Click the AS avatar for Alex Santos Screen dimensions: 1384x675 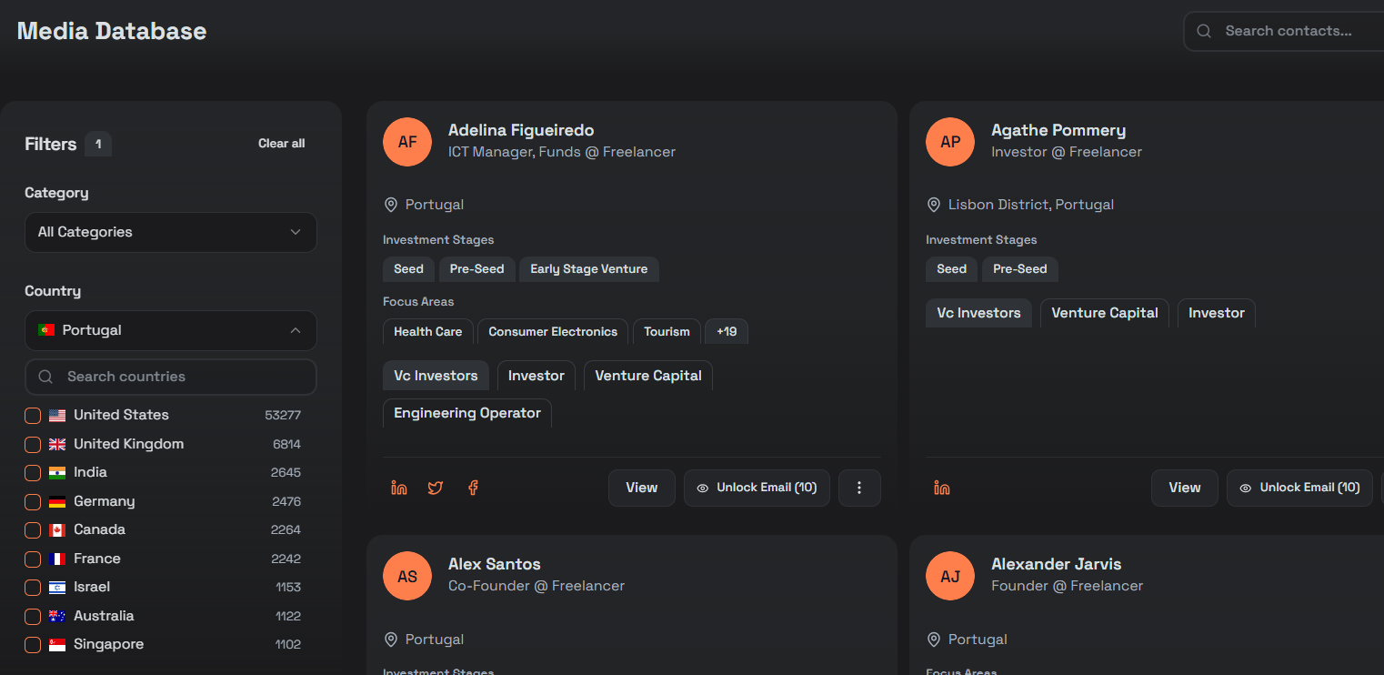[406, 576]
